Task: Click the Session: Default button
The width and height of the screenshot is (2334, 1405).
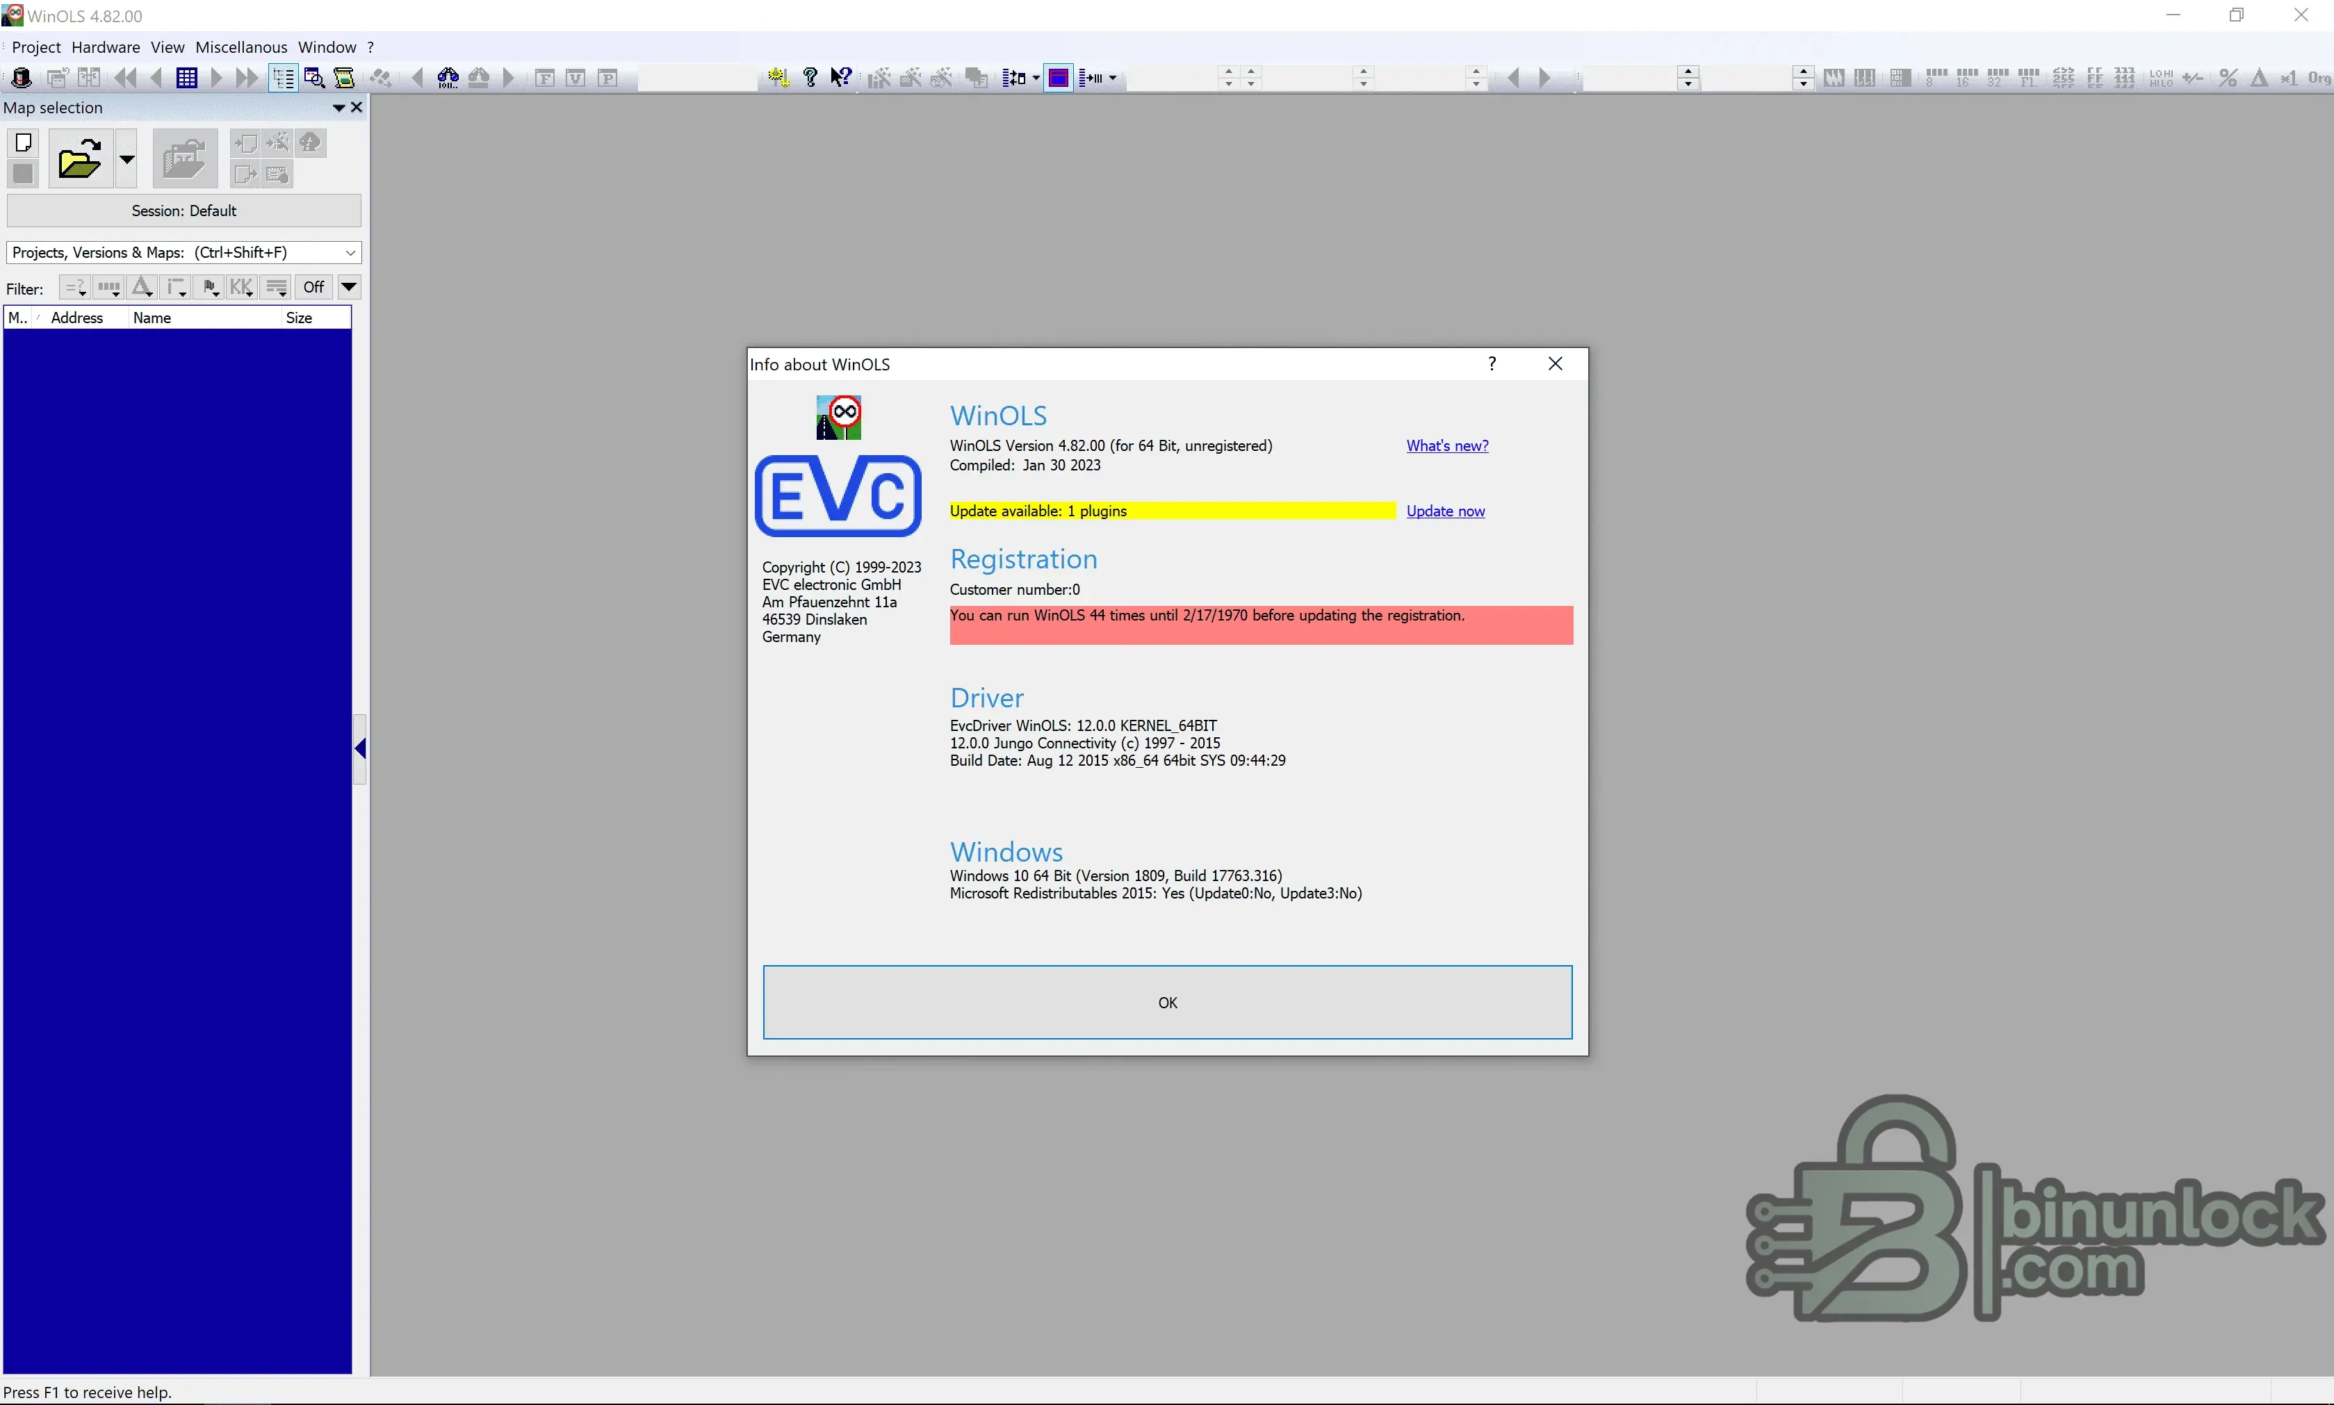Action: [183, 210]
